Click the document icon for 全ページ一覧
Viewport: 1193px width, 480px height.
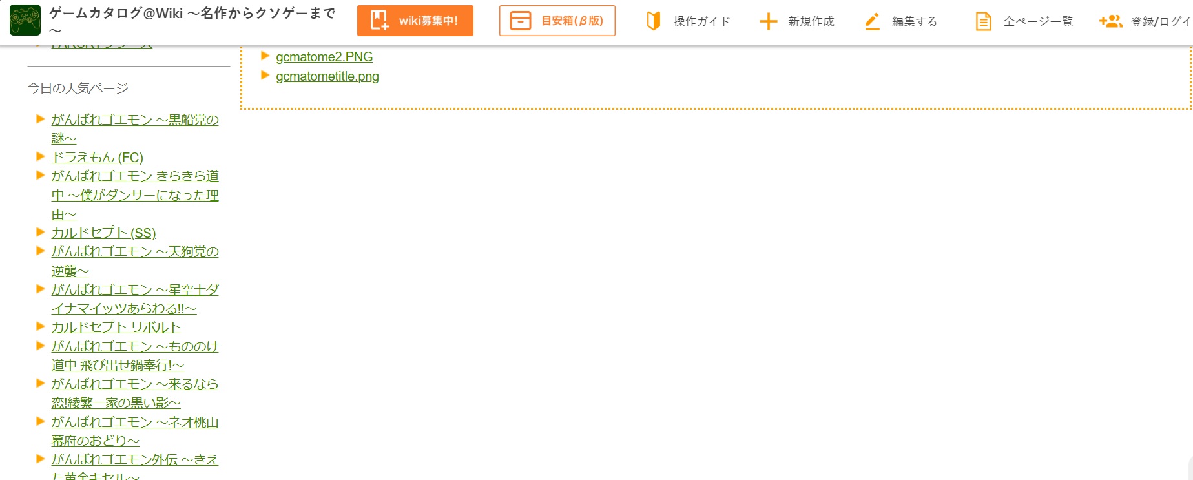pyautogui.click(x=983, y=21)
